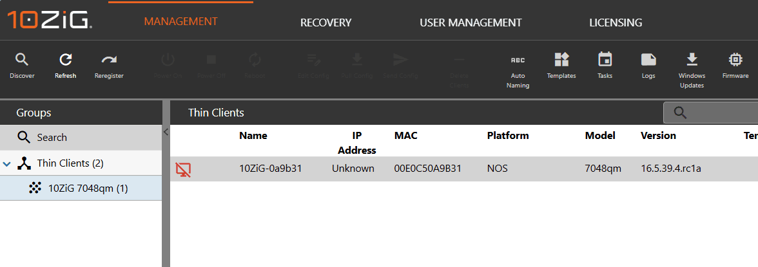Go to the Licensing tab
Viewport: 758px width, 267px height.
point(616,23)
